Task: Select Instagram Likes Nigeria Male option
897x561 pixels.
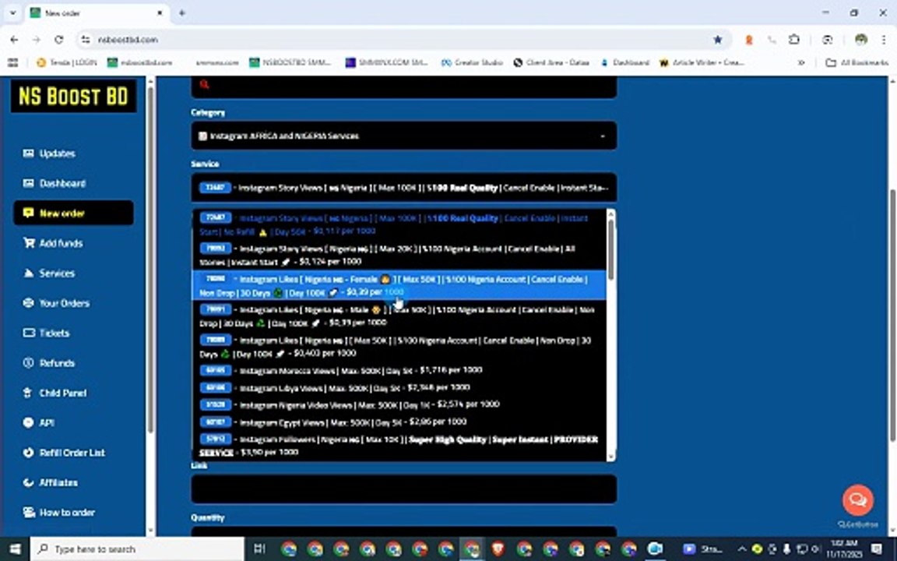Action: tap(399, 316)
